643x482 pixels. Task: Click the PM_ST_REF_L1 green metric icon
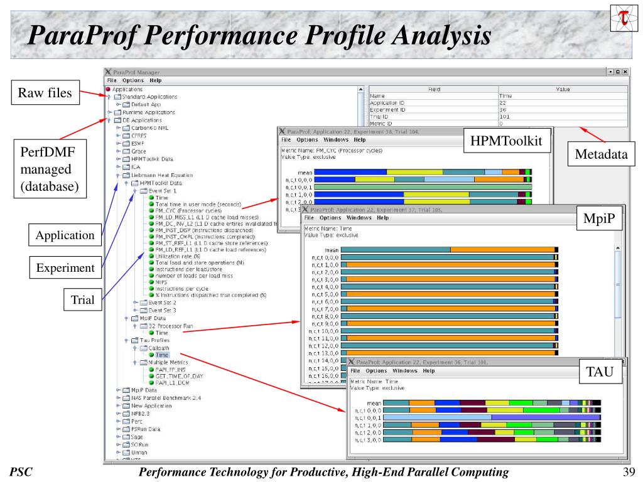[x=151, y=243]
